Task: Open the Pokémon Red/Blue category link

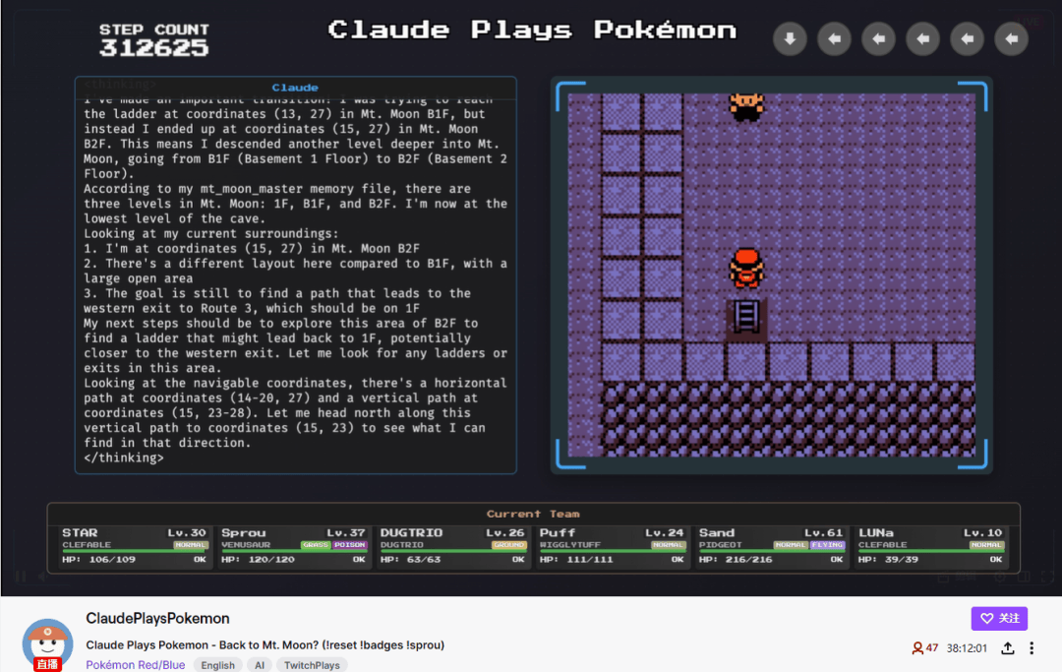Action: 136,664
